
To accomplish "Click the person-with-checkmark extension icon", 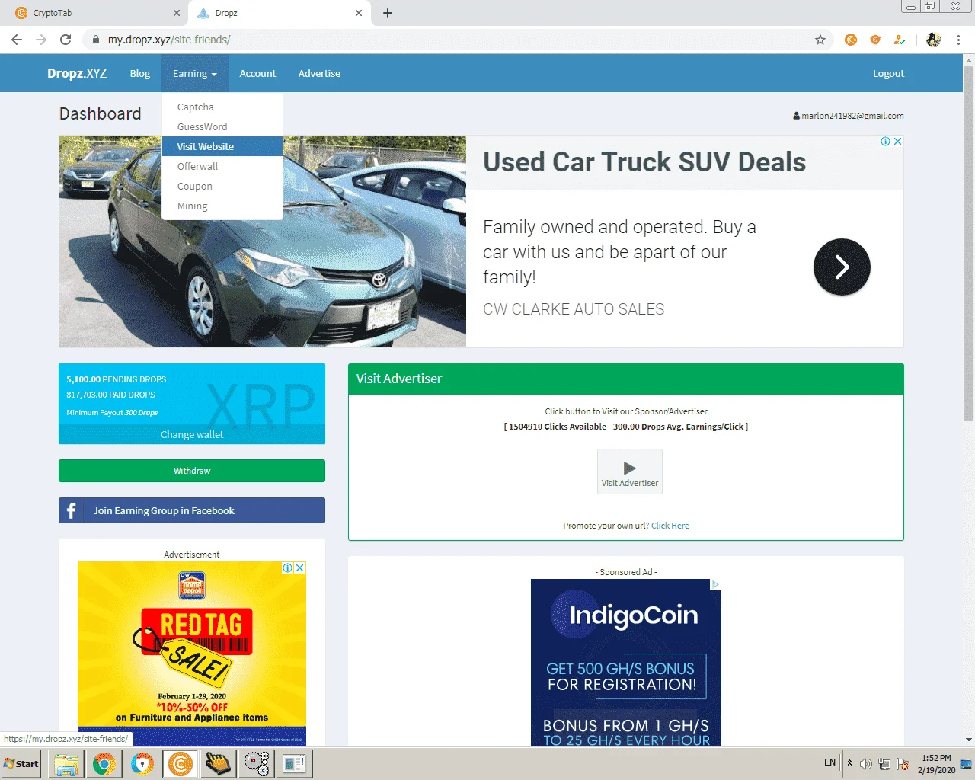I will [900, 40].
